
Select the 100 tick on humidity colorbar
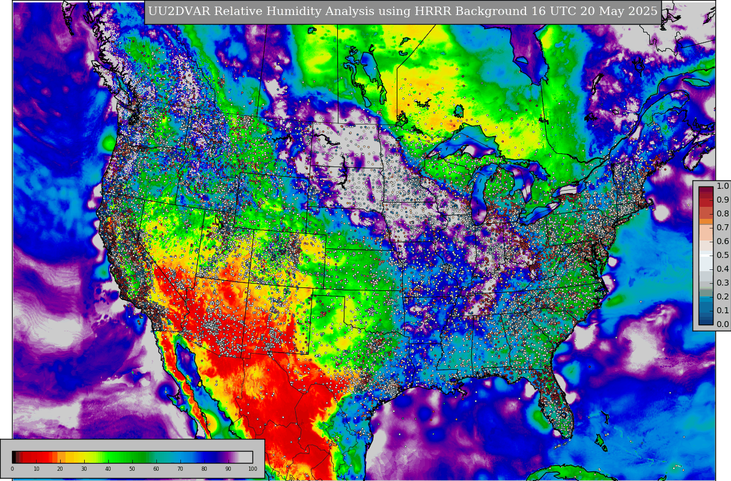point(252,468)
